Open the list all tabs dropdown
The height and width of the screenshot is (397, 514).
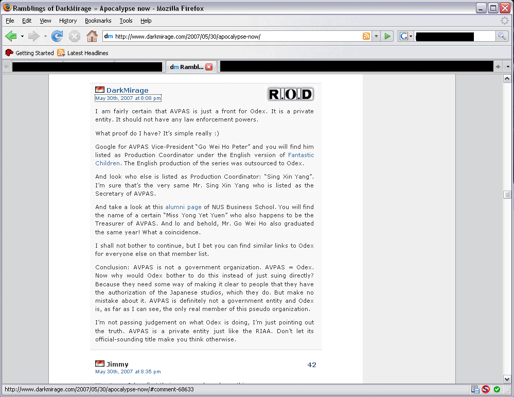pyautogui.click(x=508, y=67)
